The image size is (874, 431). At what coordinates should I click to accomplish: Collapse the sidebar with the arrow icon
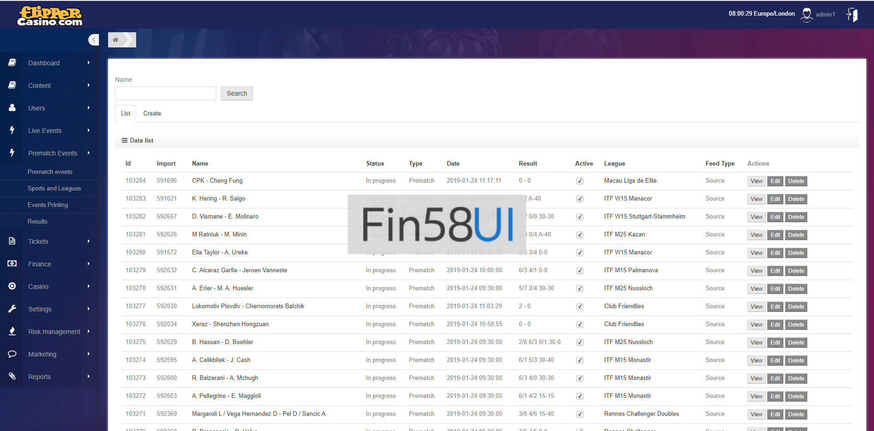(93, 40)
